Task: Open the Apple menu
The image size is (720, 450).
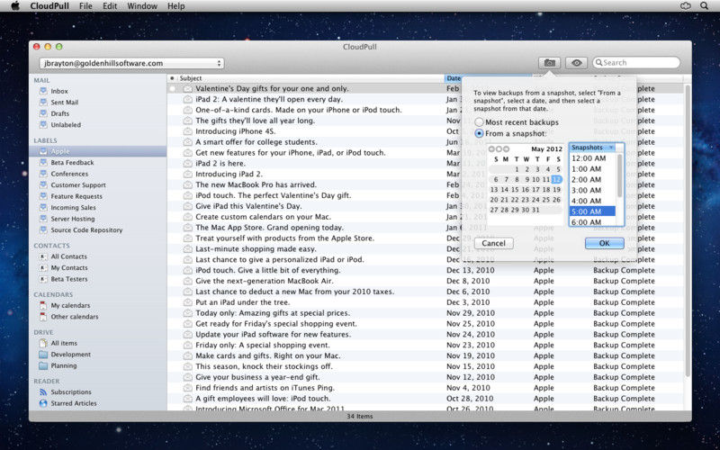Action: coord(15,6)
